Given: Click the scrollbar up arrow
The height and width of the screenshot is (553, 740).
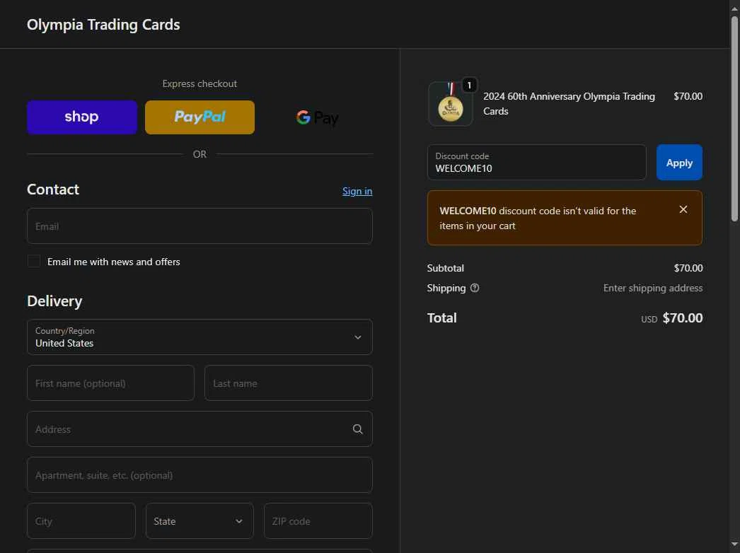Looking at the screenshot, I should 734,8.
